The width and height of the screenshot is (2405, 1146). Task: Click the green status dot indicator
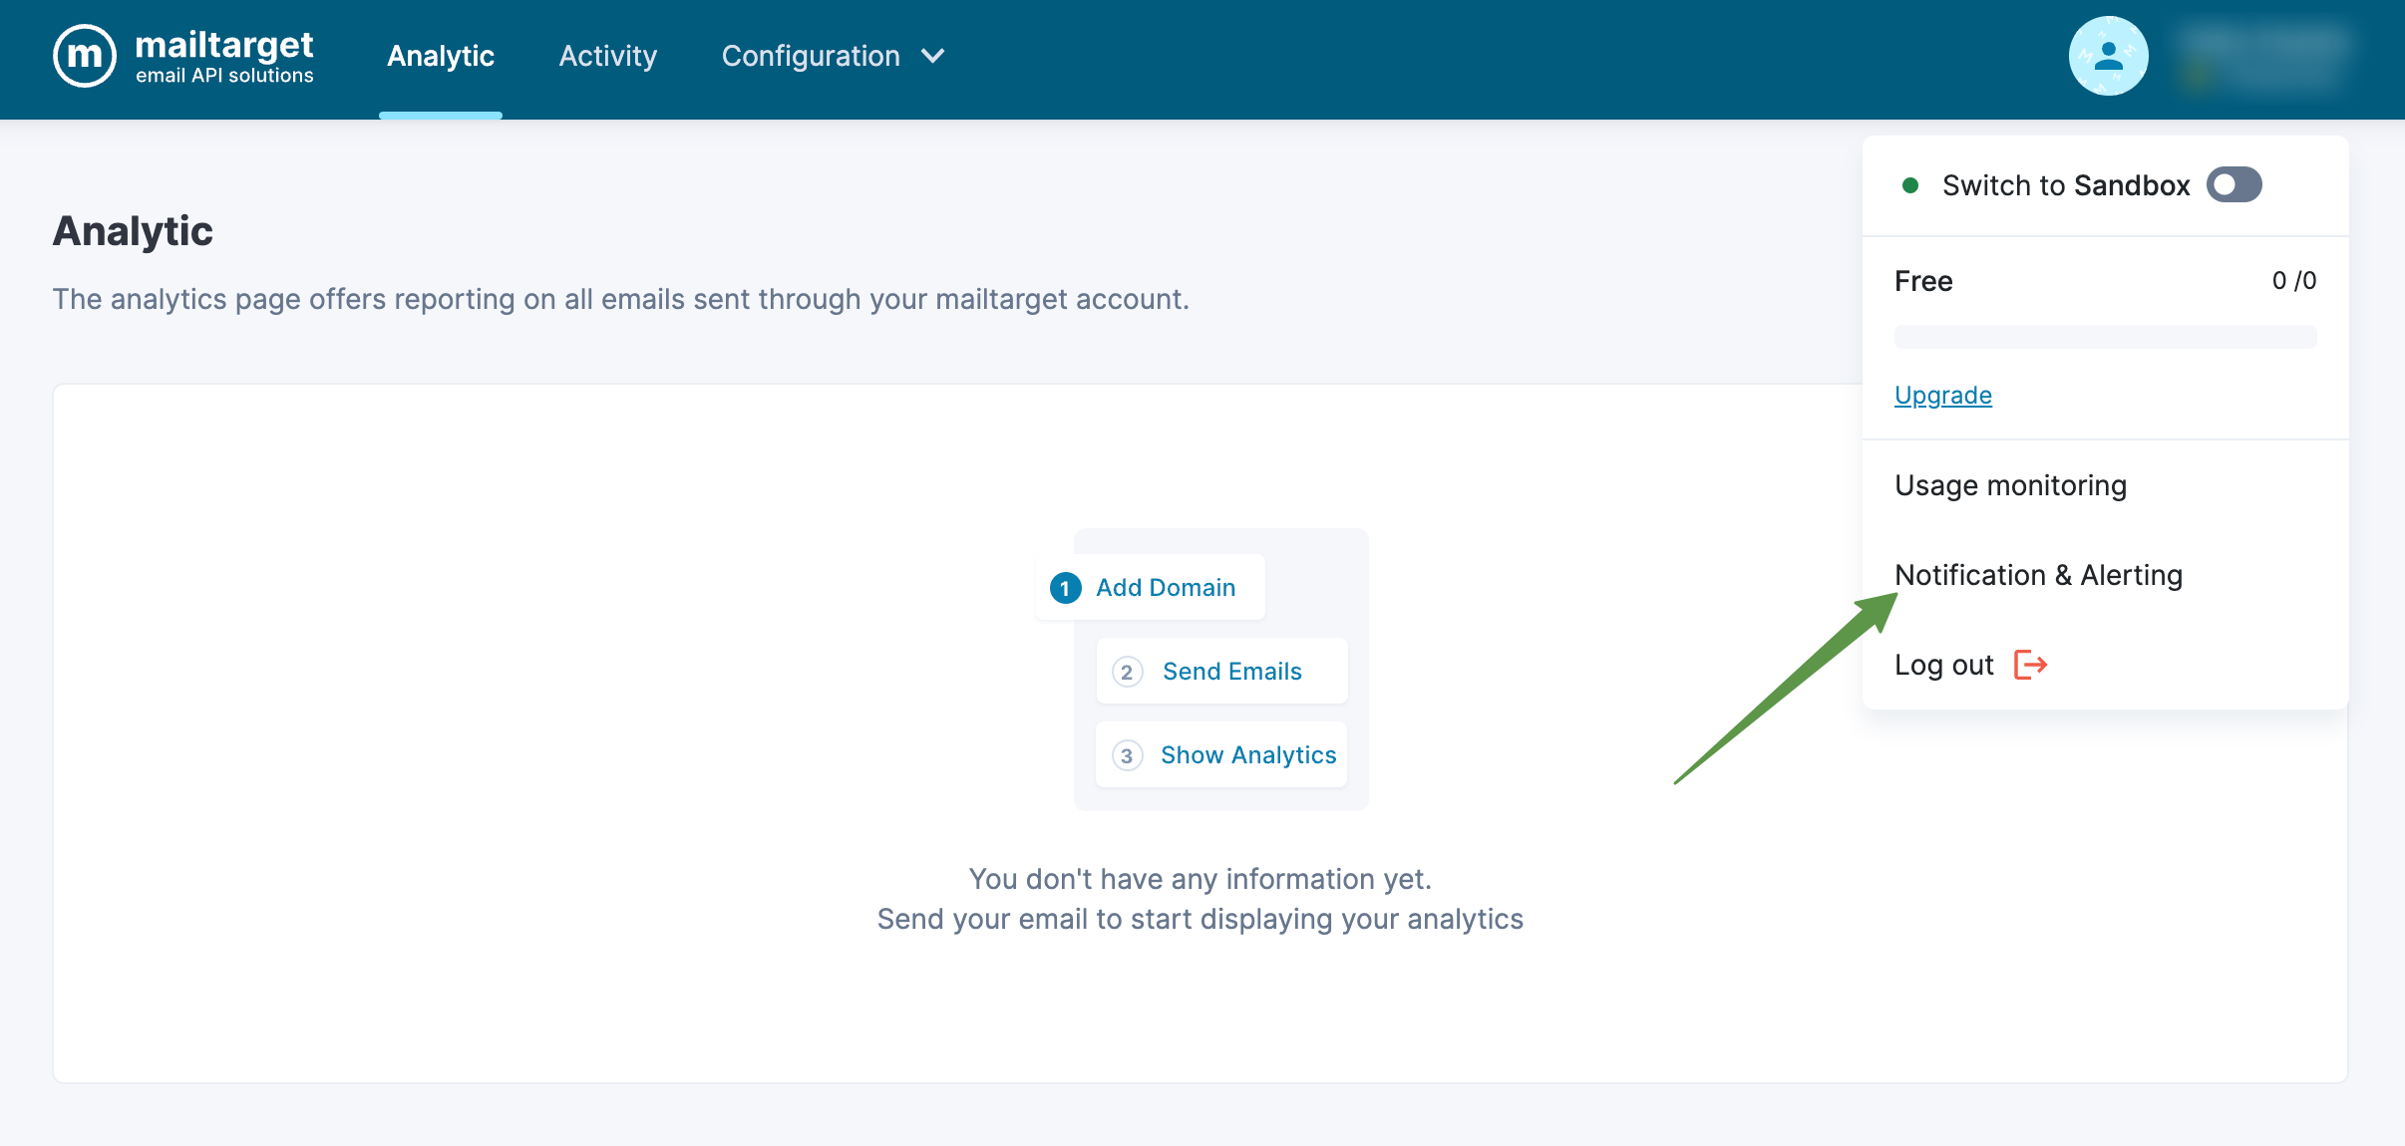pos(1910,185)
